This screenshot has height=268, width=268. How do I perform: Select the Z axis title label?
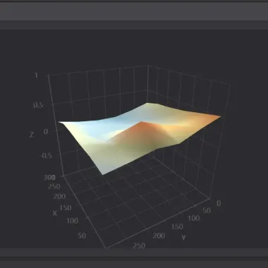(x=32, y=135)
